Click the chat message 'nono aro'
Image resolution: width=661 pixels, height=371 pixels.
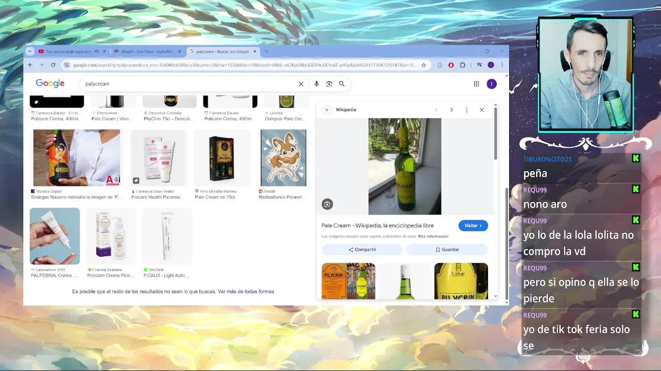click(x=545, y=204)
